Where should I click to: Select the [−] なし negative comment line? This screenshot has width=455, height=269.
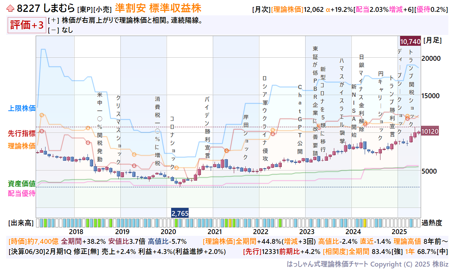coord(61,30)
